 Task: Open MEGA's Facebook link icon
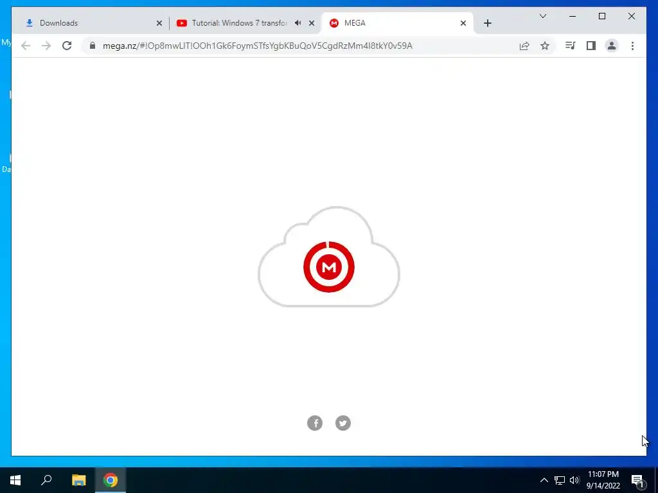click(315, 423)
